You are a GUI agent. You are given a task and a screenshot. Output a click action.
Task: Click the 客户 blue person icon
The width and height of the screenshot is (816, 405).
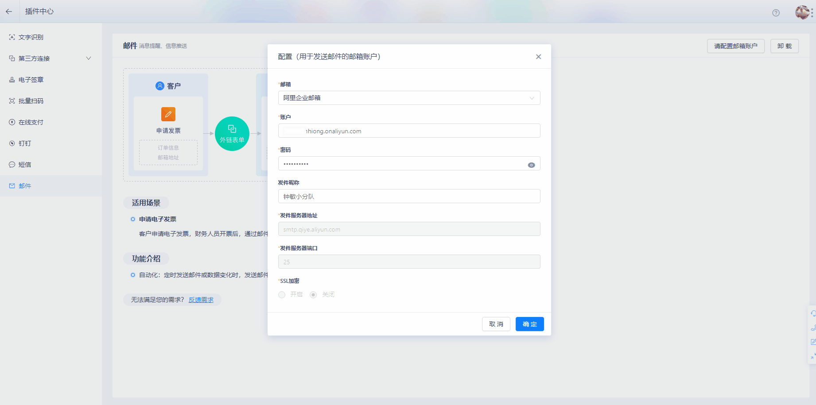pyautogui.click(x=160, y=86)
